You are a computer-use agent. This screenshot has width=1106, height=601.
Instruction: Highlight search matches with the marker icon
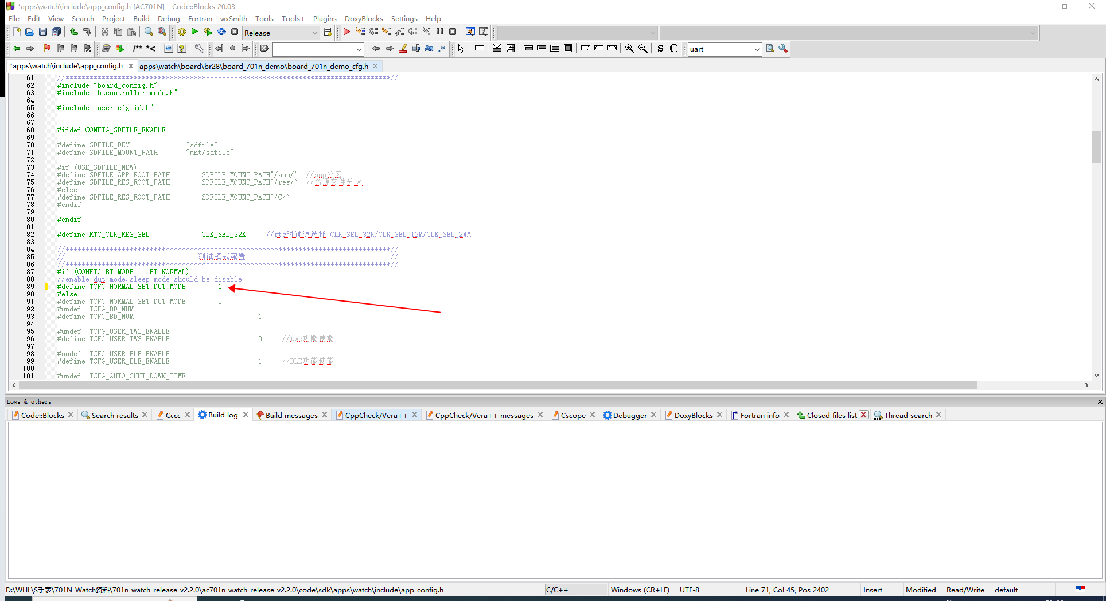(x=403, y=49)
